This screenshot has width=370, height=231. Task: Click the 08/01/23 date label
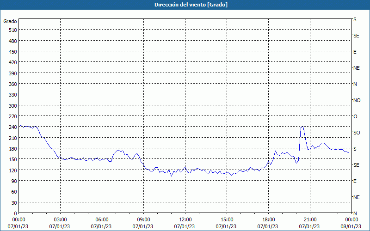[351, 226]
